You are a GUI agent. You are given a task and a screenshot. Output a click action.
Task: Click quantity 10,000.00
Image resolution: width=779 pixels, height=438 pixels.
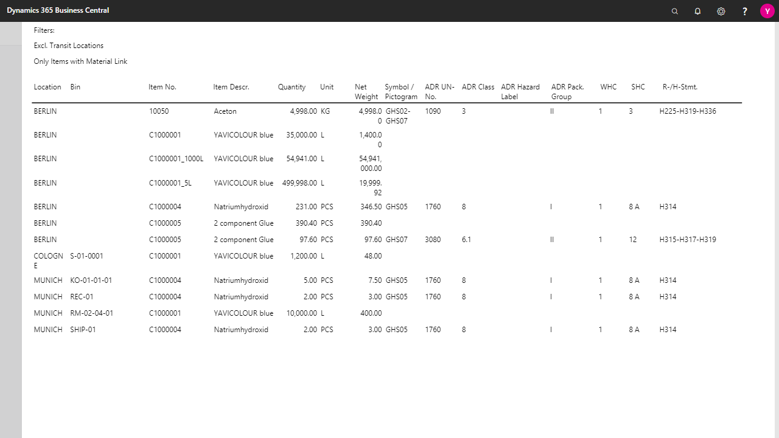[x=302, y=313]
